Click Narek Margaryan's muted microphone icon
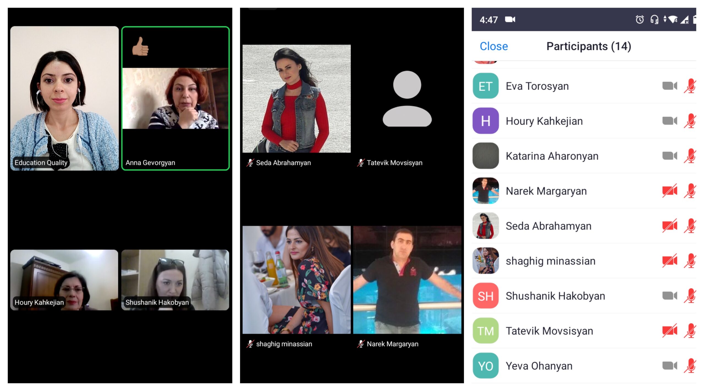 tap(690, 191)
